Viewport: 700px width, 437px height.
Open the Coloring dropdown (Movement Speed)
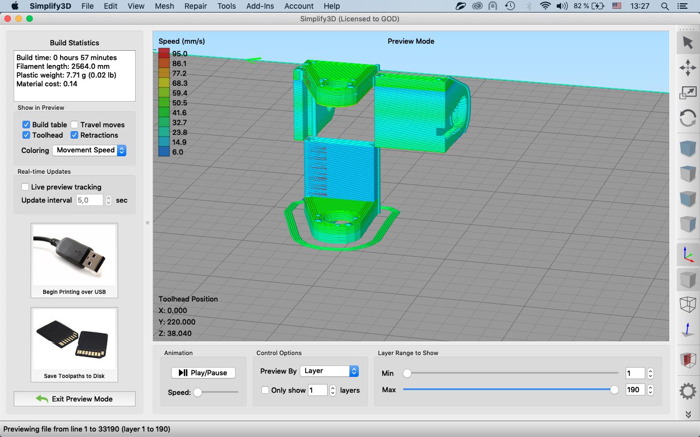click(x=89, y=150)
